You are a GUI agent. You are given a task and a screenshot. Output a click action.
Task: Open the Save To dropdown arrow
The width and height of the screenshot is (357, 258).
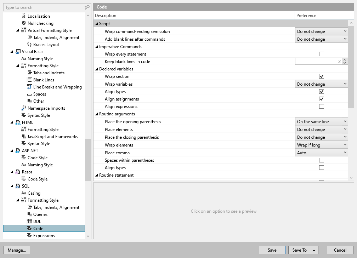314,250
